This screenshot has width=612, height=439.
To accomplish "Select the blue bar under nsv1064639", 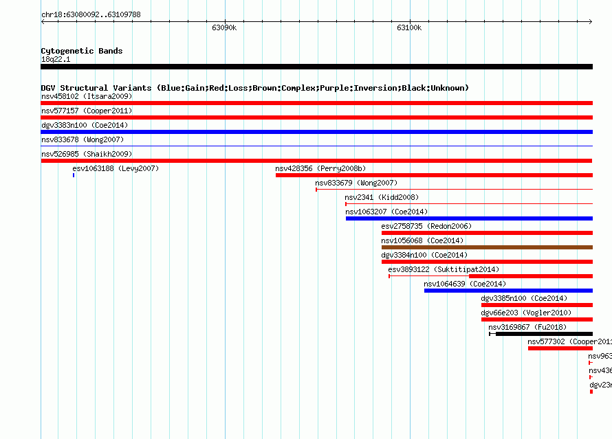I will [509, 291].
